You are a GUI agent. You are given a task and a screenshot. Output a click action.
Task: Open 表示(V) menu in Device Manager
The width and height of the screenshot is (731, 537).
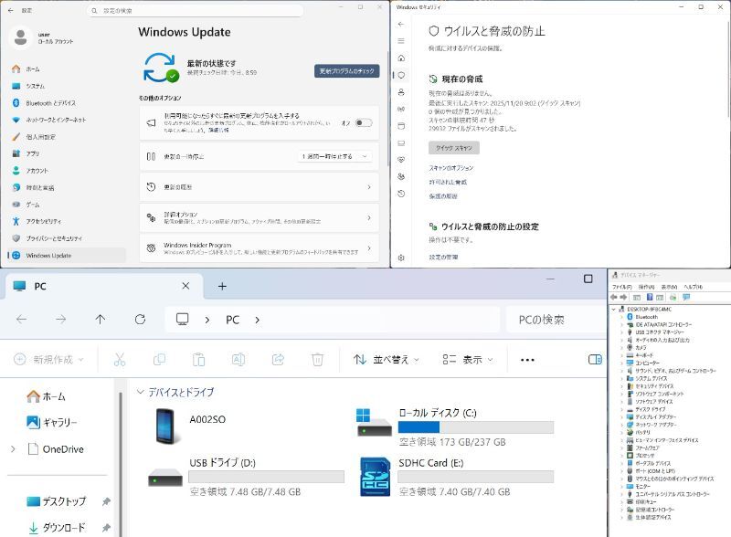(x=669, y=287)
